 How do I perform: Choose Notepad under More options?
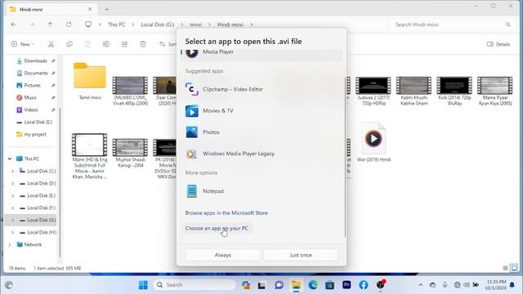click(261, 191)
